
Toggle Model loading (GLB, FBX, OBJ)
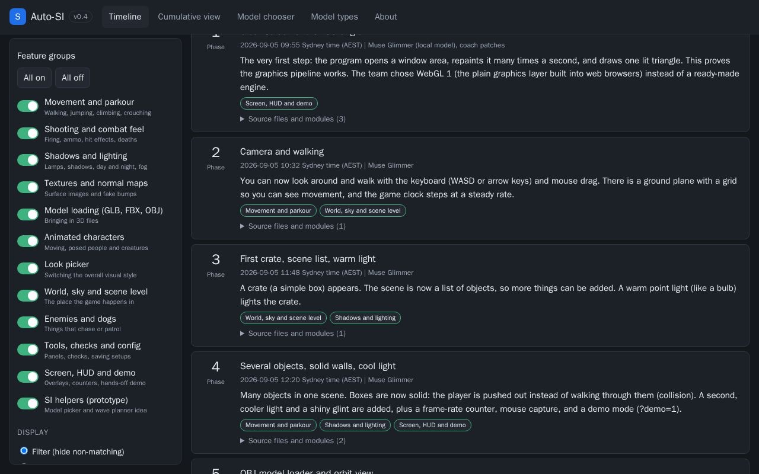pyautogui.click(x=28, y=214)
